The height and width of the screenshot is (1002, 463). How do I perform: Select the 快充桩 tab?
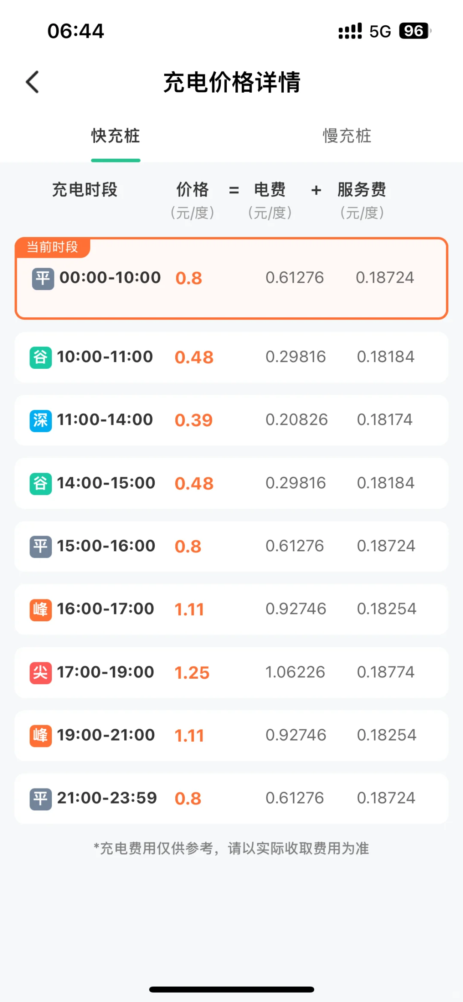[x=115, y=136]
